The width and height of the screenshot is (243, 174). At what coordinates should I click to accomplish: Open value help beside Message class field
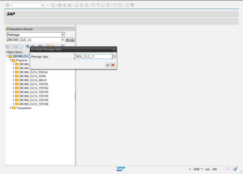[114, 56]
